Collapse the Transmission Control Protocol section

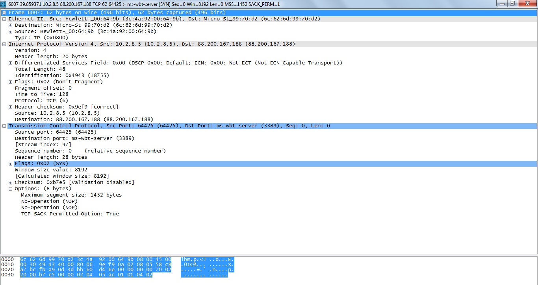(4, 126)
